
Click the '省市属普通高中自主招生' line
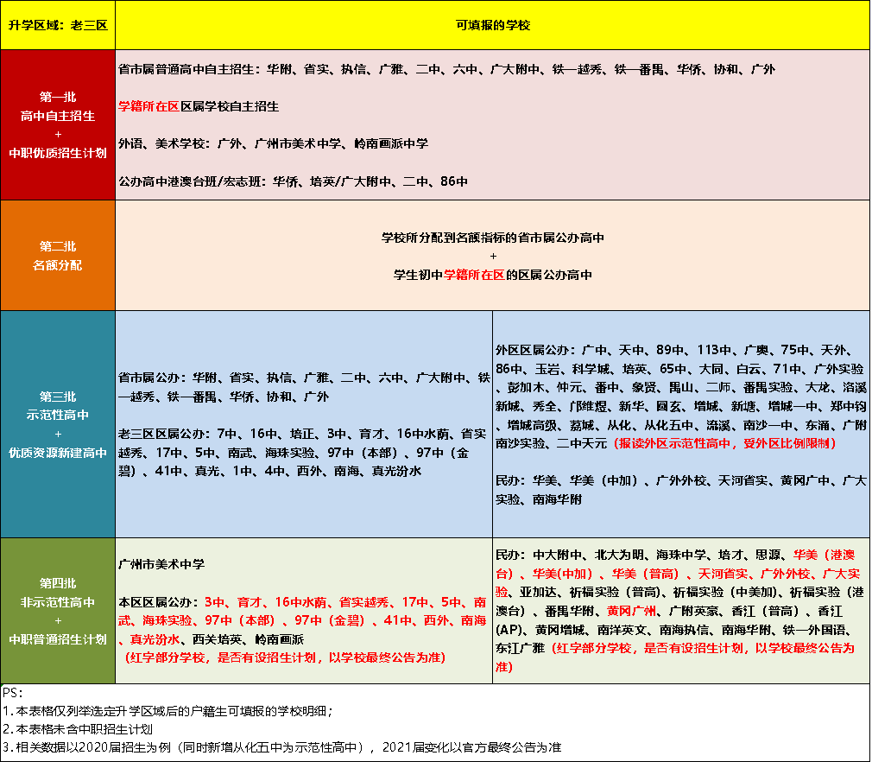pos(446,70)
